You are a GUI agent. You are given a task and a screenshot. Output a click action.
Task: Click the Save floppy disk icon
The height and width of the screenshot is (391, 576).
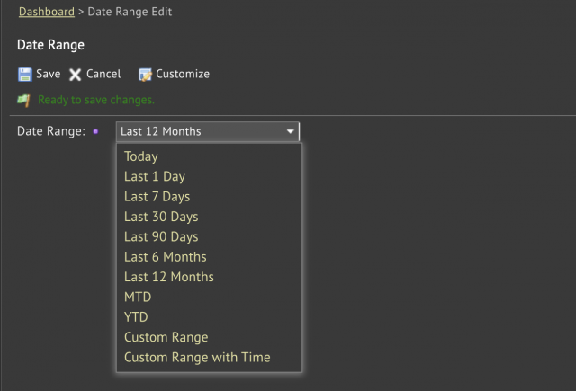(x=24, y=75)
